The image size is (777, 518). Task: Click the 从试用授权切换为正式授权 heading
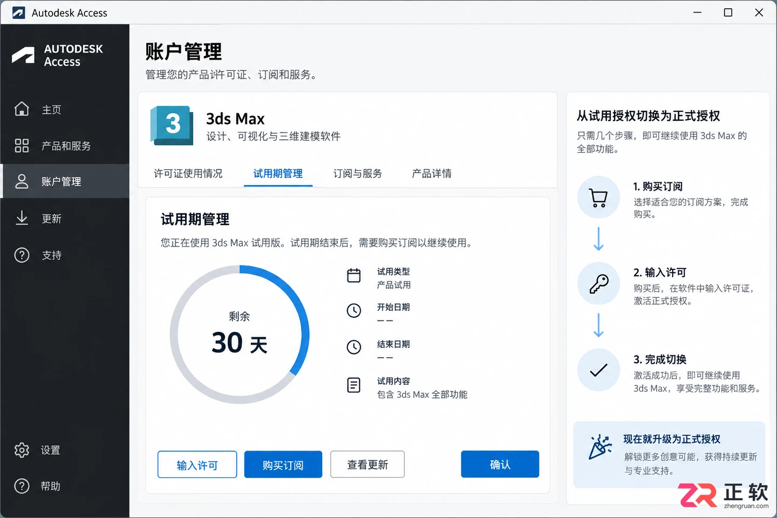649,116
